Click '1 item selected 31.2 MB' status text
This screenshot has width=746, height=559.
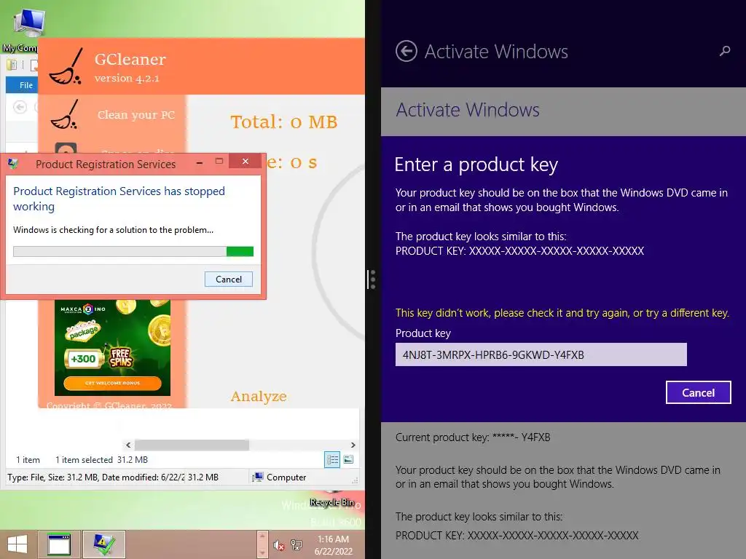pyautogui.click(x=101, y=460)
